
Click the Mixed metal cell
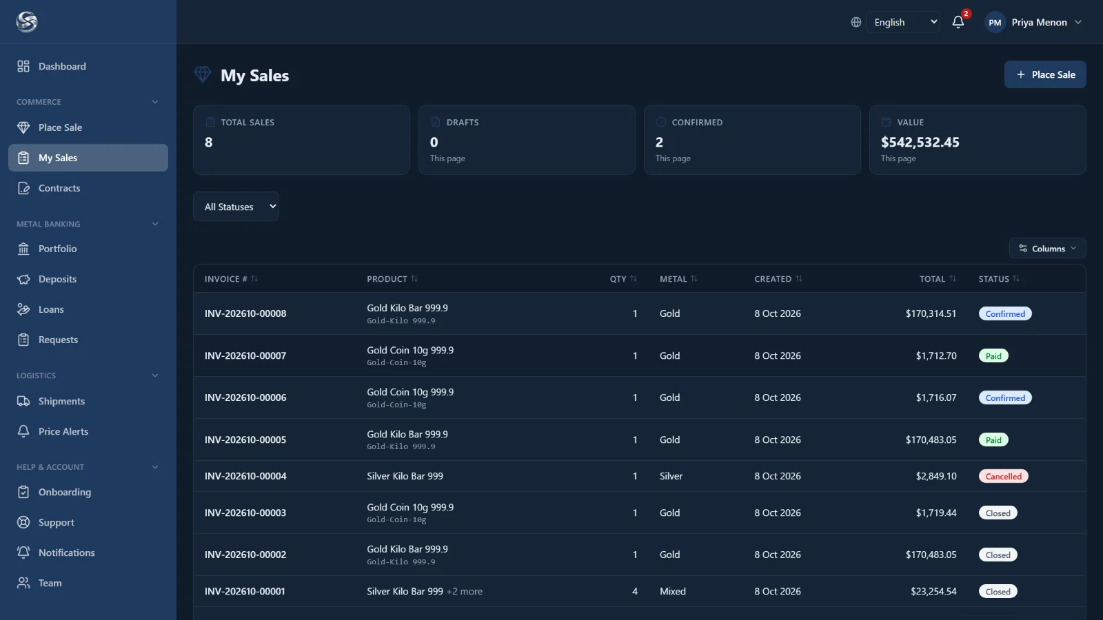(672, 591)
